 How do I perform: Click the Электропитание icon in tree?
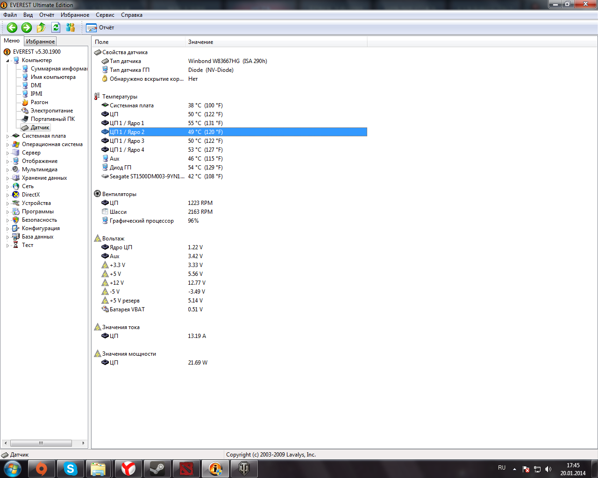click(x=25, y=111)
